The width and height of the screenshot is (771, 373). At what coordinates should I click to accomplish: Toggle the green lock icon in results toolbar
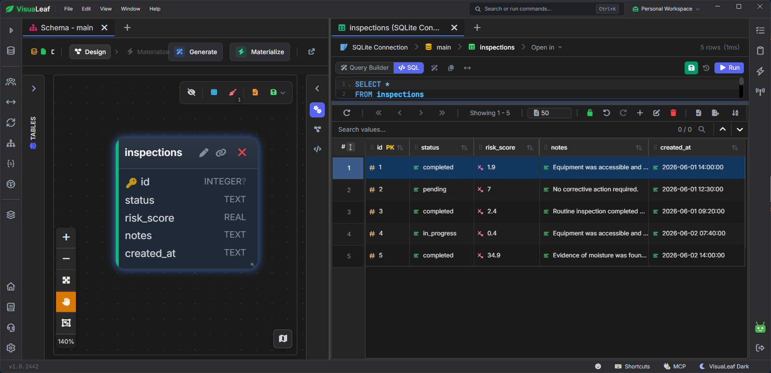tap(590, 113)
